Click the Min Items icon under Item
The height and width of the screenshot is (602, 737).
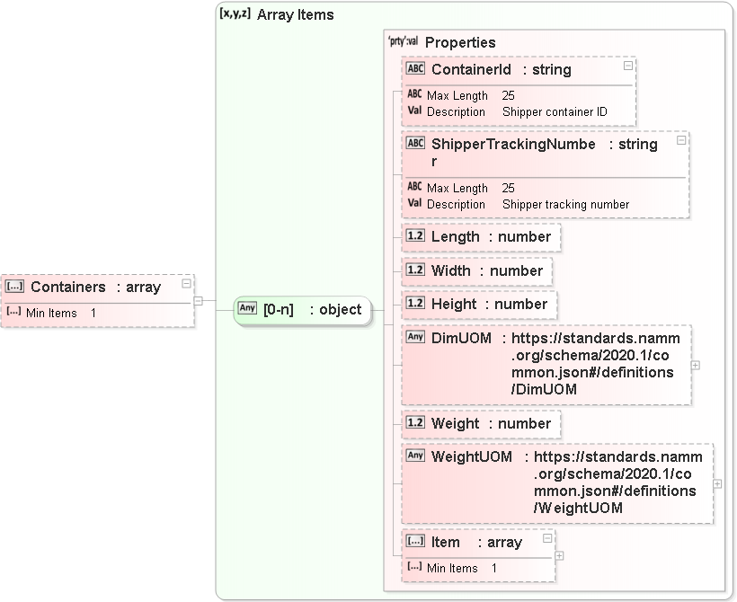414,566
